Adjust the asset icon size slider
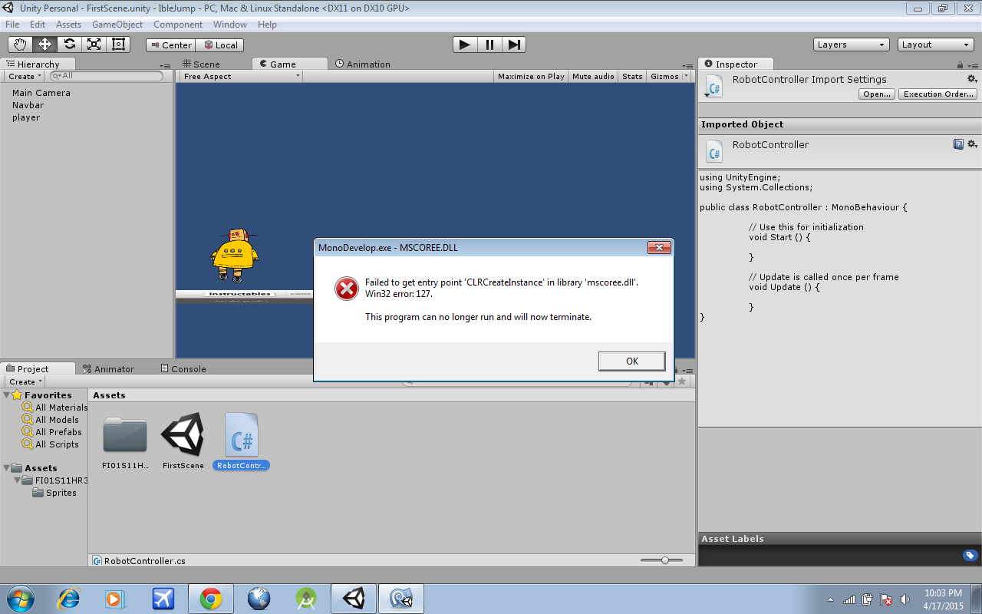Screen dimensions: 982x614 (664, 560)
